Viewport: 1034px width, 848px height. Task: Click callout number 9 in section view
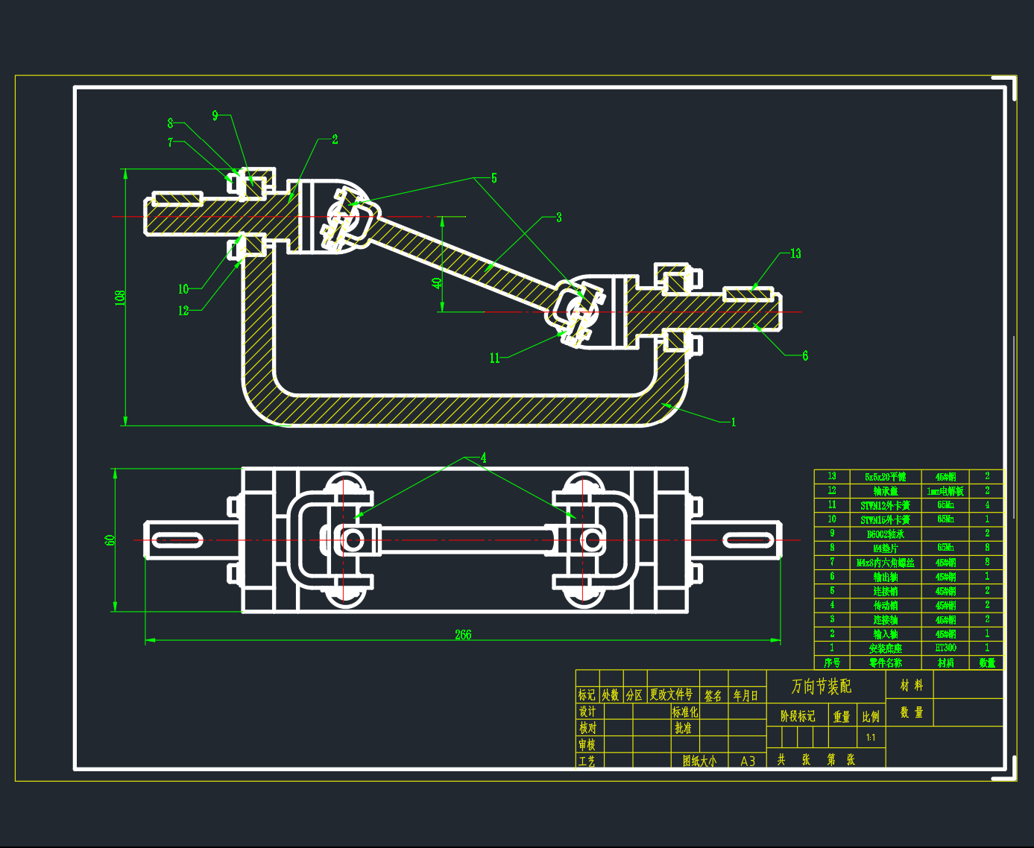(215, 116)
